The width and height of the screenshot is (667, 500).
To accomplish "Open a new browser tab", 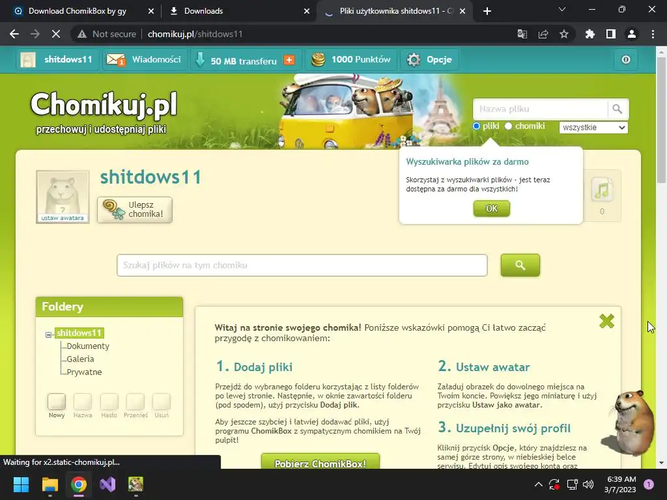I will [x=487, y=12].
